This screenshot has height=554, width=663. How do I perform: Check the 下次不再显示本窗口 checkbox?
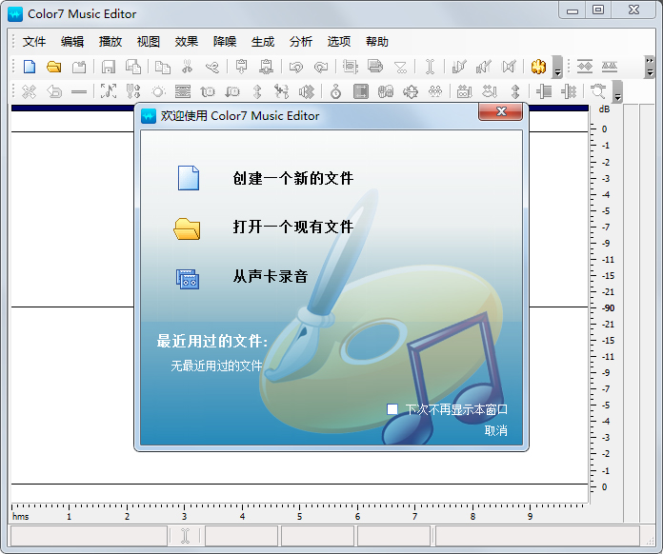tap(392, 409)
